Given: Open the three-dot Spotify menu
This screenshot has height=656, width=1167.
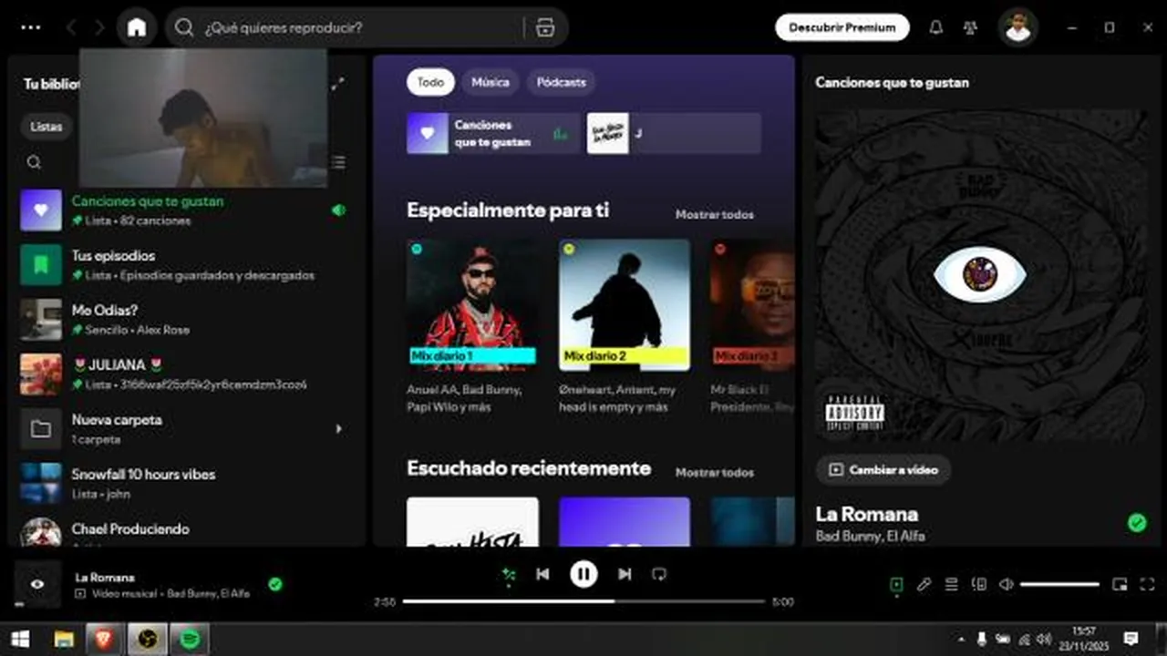Looking at the screenshot, I should tap(31, 27).
